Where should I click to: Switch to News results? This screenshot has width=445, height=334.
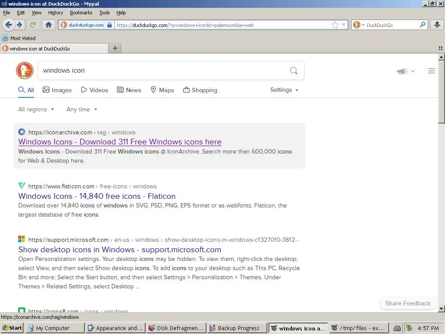pyautogui.click(x=129, y=90)
